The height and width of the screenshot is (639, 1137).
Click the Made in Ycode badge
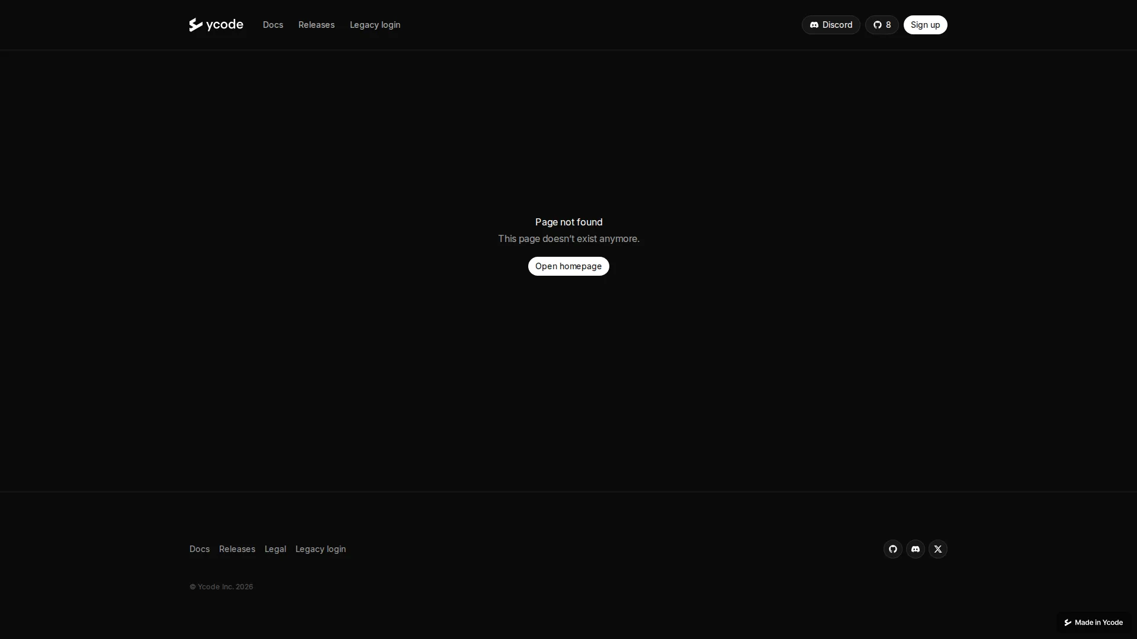[1093, 622]
